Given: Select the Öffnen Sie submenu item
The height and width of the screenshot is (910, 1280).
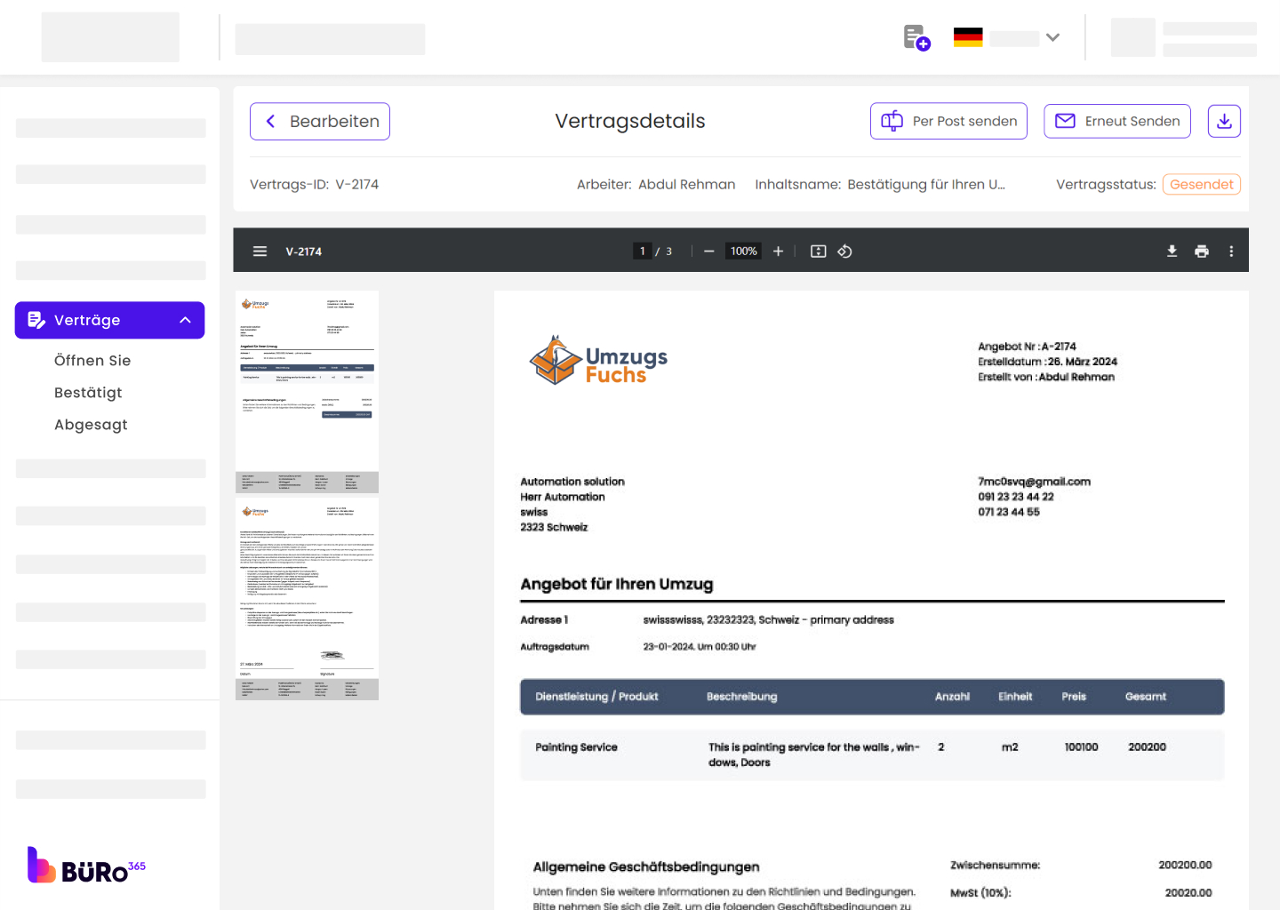Looking at the screenshot, I should (92, 361).
